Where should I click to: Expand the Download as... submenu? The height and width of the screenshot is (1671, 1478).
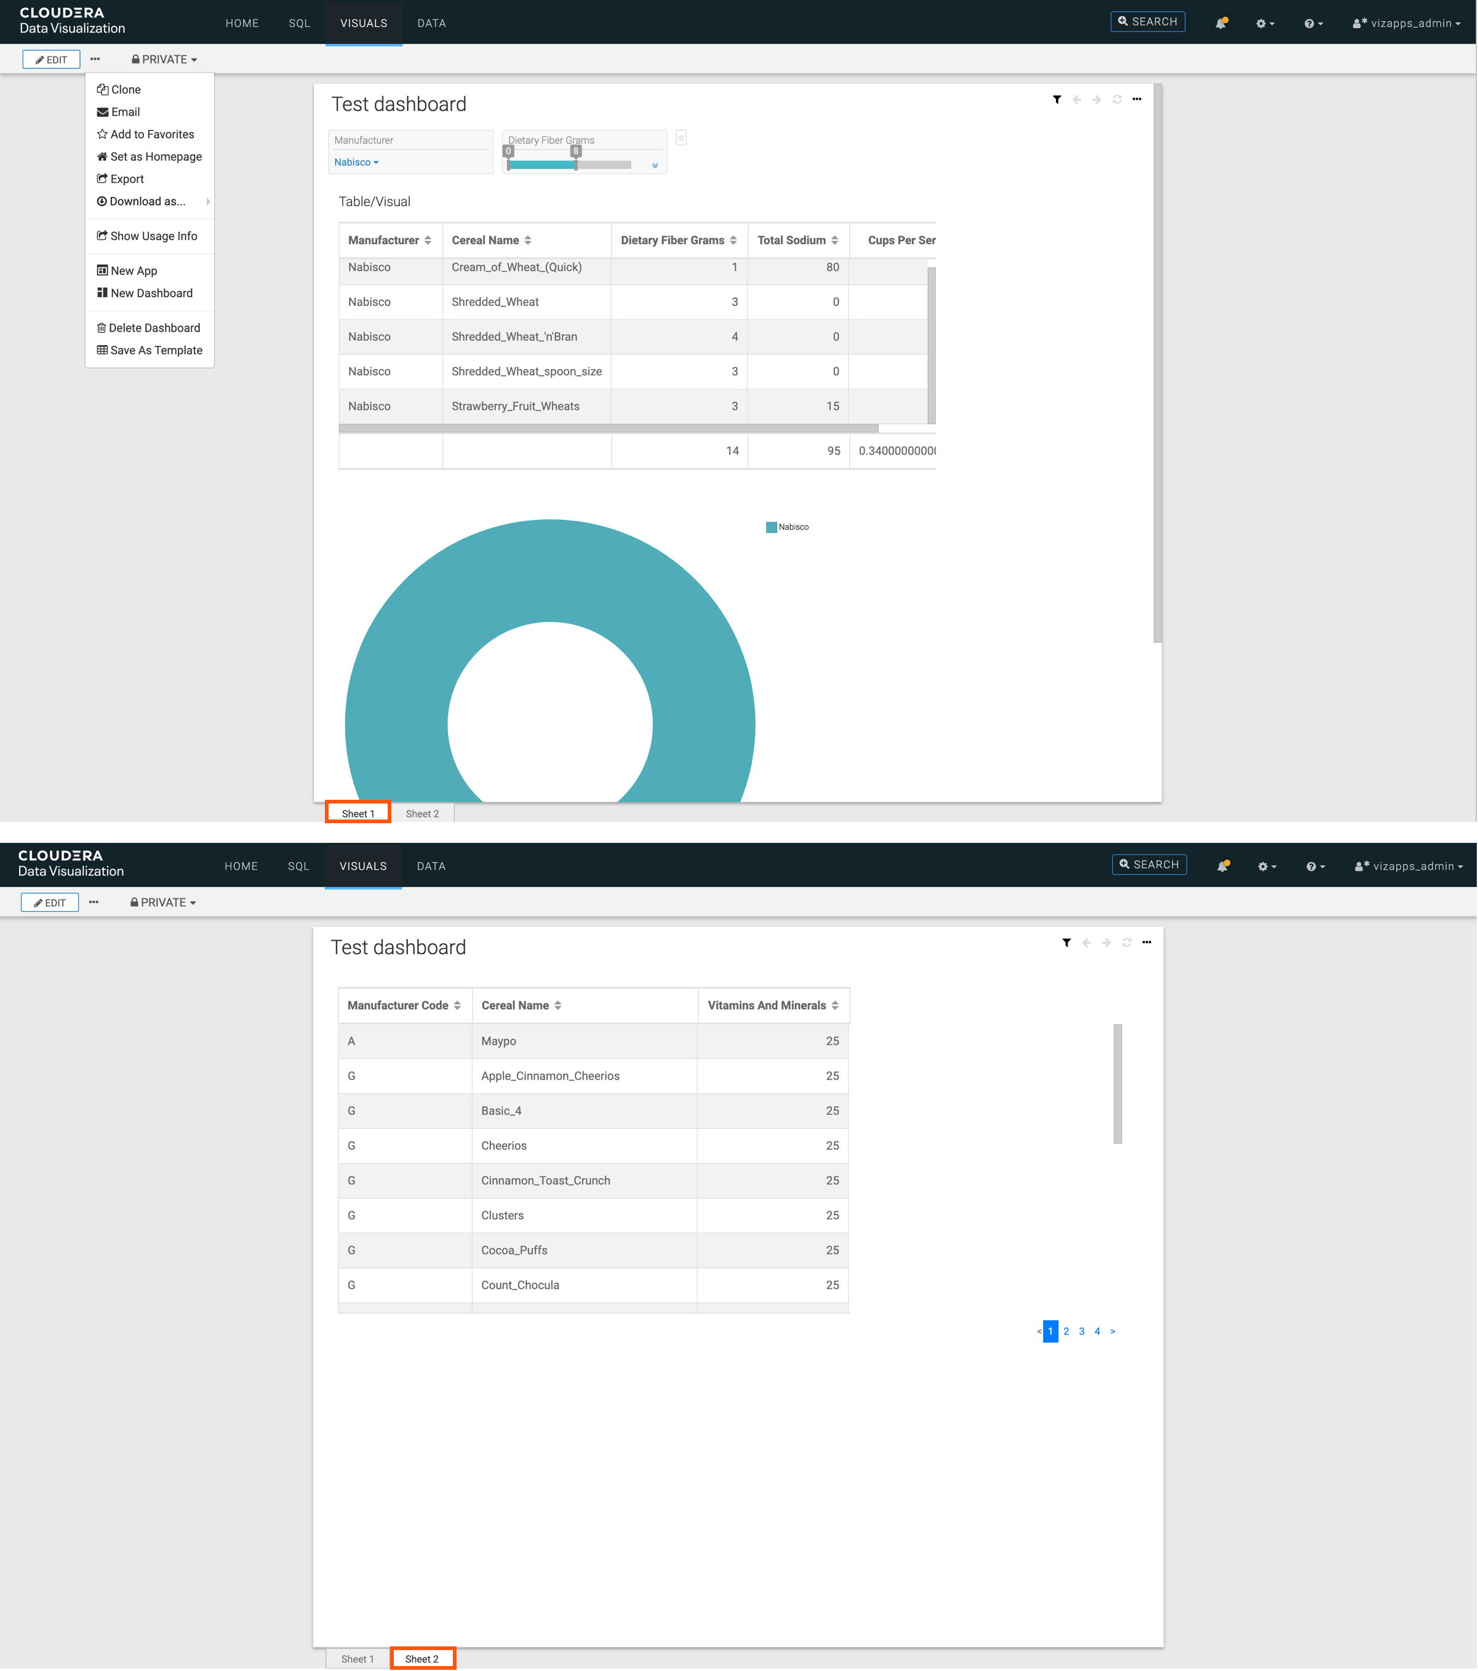click(148, 201)
